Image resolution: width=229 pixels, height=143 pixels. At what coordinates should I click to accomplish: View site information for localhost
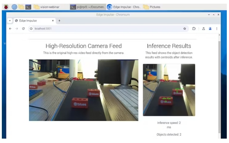(x=31, y=29)
